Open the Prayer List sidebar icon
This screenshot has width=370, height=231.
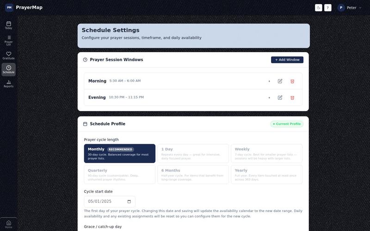click(x=8, y=40)
